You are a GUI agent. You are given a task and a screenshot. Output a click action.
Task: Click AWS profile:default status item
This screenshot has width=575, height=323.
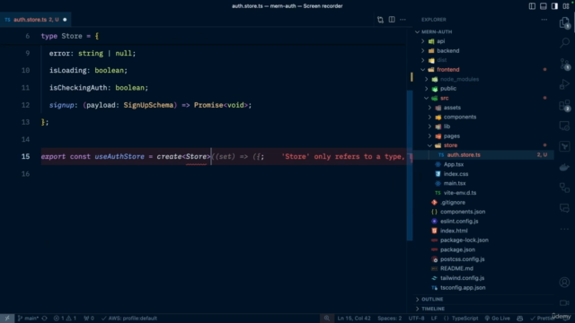(x=129, y=319)
